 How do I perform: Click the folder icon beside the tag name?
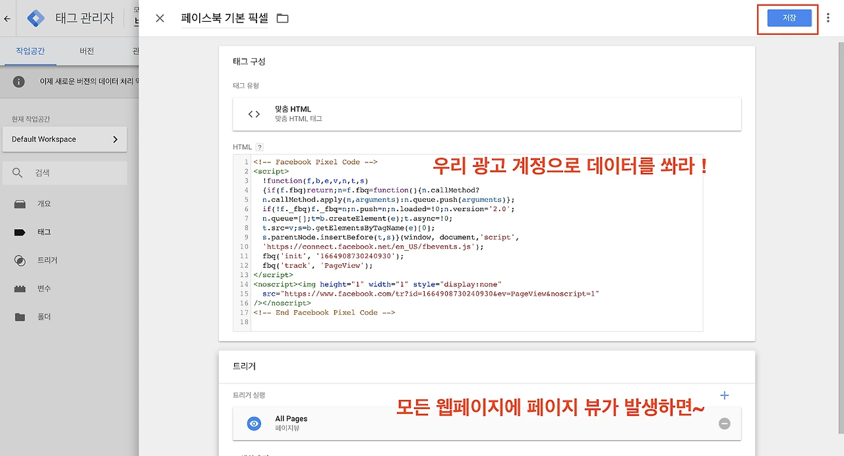[x=283, y=18]
